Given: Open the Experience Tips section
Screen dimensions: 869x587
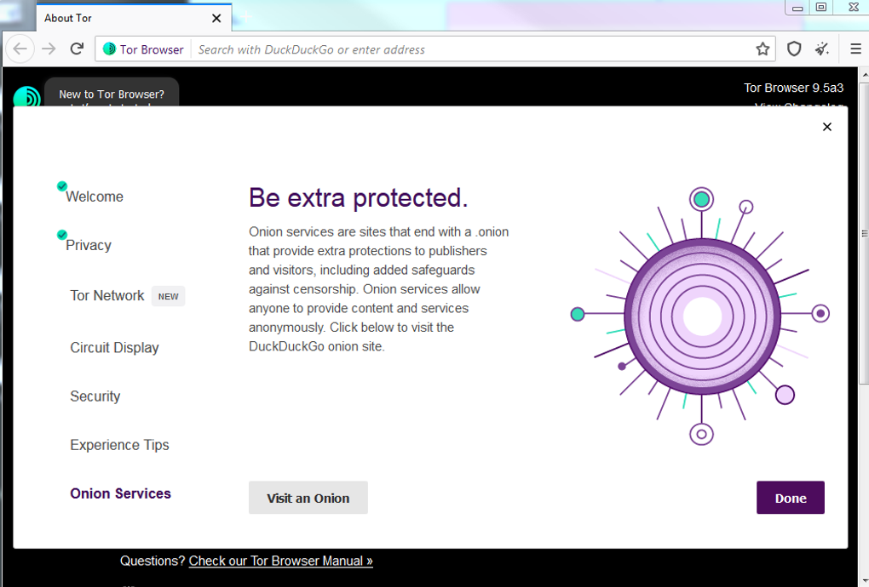Looking at the screenshot, I should click(119, 445).
